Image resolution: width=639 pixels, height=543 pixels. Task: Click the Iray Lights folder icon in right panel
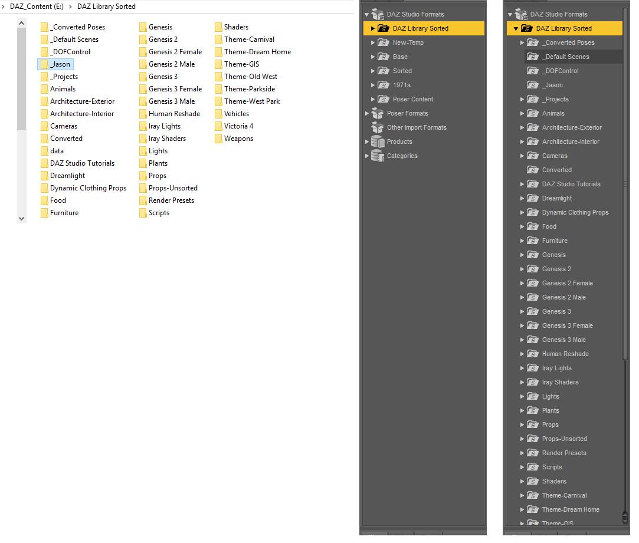[x=533, y=368]
